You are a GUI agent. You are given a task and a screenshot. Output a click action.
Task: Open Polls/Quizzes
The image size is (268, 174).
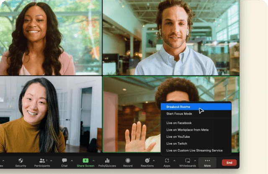point(107,161)
